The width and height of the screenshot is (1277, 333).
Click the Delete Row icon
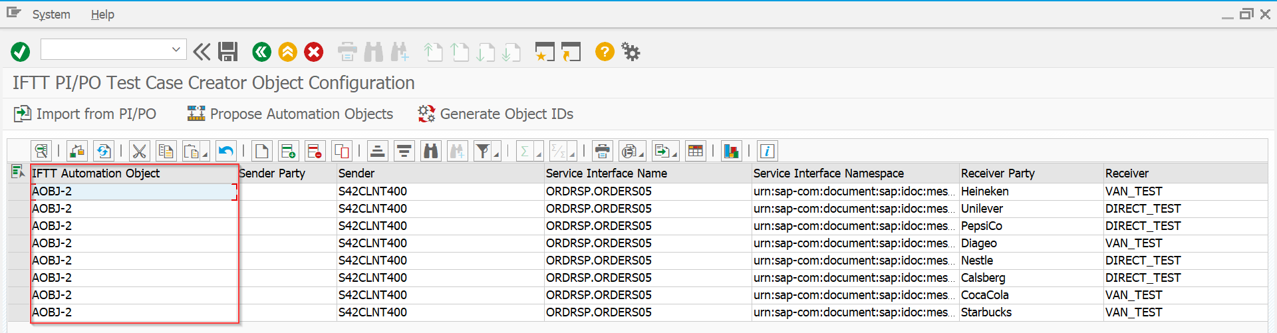pyautogui.click(x=315, y=152)
